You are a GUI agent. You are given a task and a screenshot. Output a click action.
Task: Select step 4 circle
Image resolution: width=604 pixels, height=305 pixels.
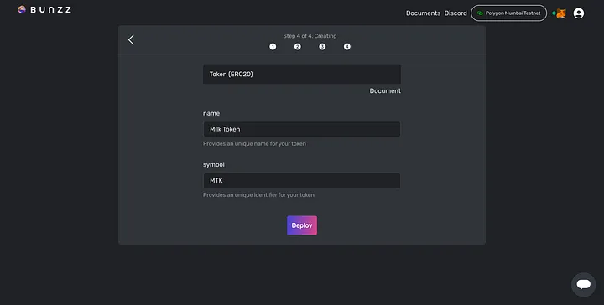pos(347,47)
